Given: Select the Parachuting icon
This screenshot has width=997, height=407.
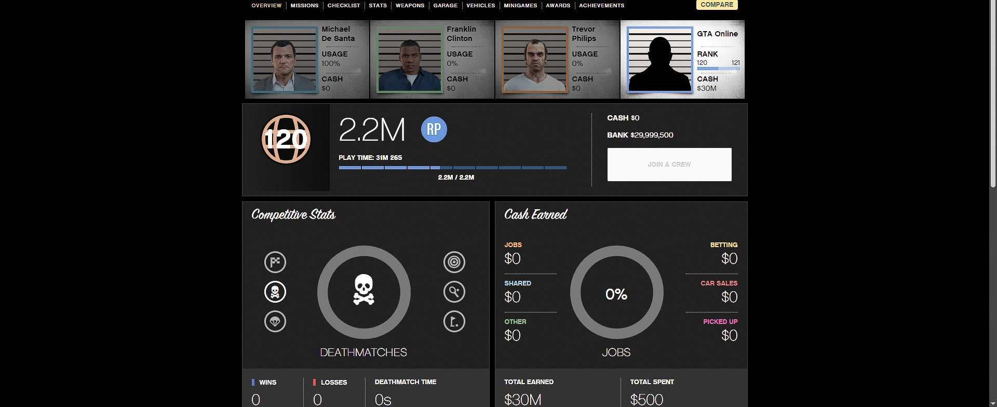Looking at the screenshot, I should pos(275,321).
